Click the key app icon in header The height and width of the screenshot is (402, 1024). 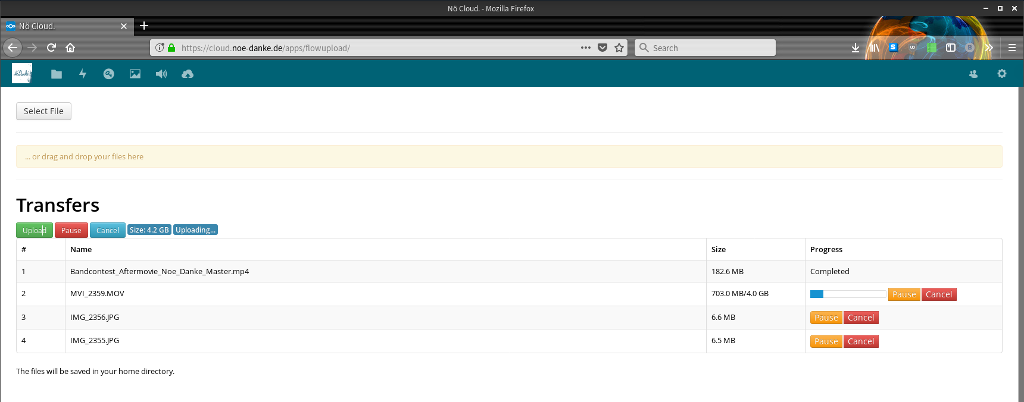(108, 74)
